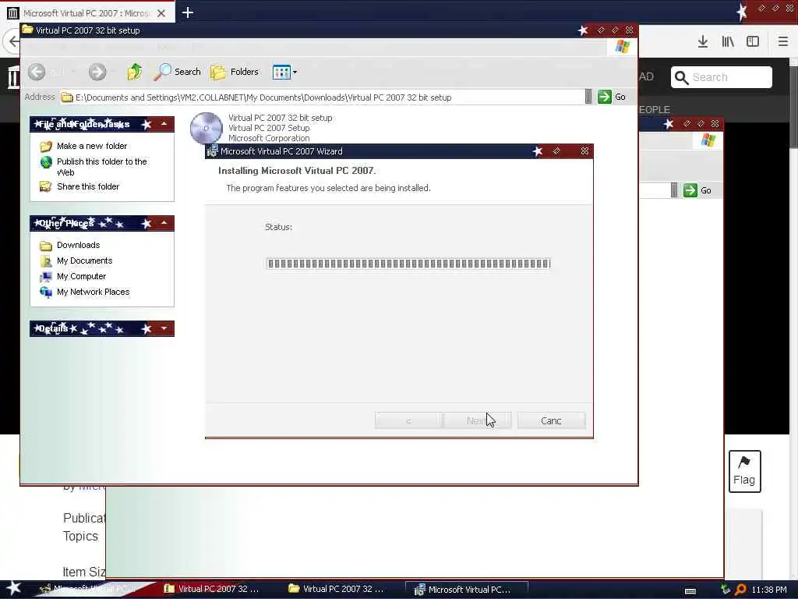The image size is (798, 599).
Task: Open My Documents in Other Places
Action: tap(84, 261)
